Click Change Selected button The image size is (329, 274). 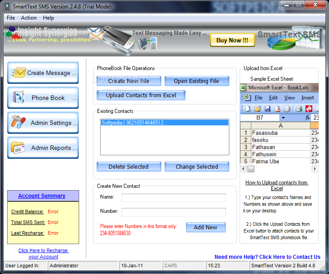197,167
